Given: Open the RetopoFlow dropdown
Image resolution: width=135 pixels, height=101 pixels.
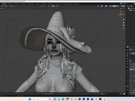Looking at the screenshot, I should point(13,6).
